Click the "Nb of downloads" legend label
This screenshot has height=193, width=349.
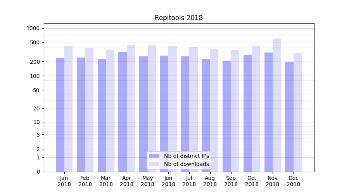click(x=186, y=164)
